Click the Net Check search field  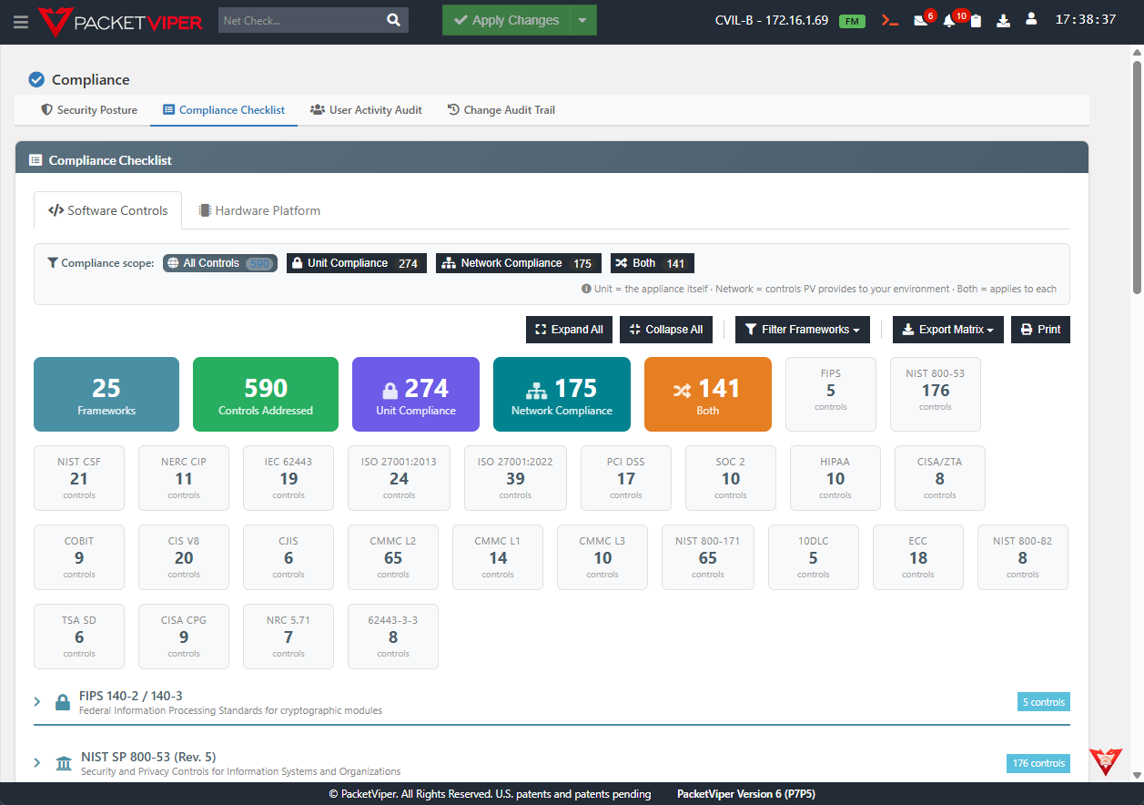[x=299, y=20]
